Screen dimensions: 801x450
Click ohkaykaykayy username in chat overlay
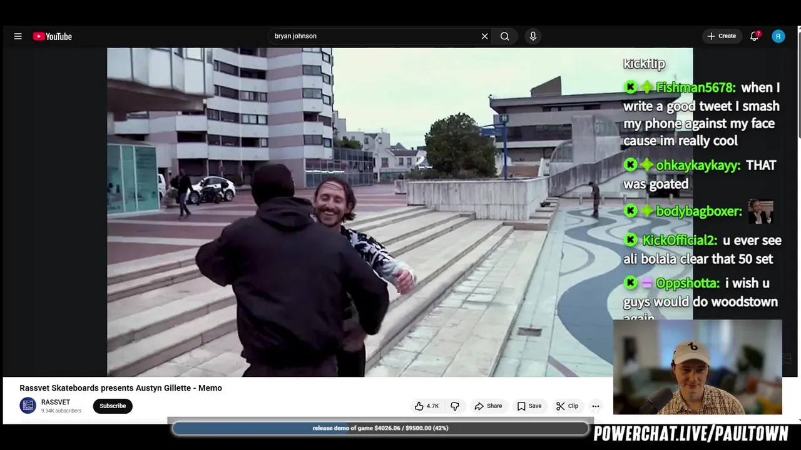coord(698,166)
